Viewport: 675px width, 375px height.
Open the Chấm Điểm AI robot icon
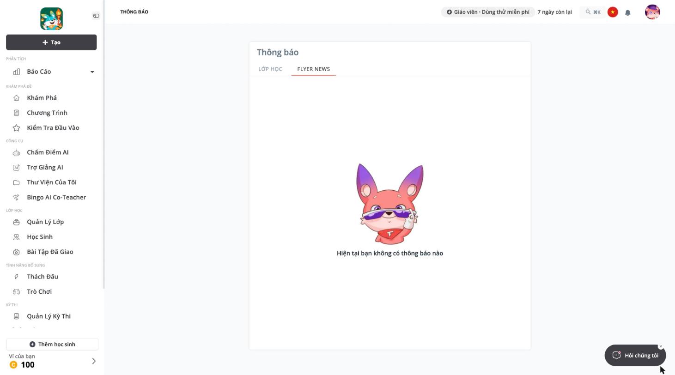[17, 152]
